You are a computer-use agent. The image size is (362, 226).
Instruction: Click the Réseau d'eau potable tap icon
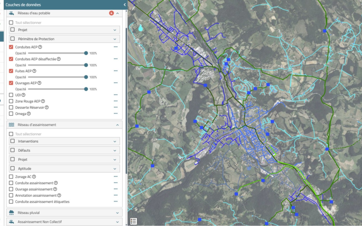pos(11,13)
